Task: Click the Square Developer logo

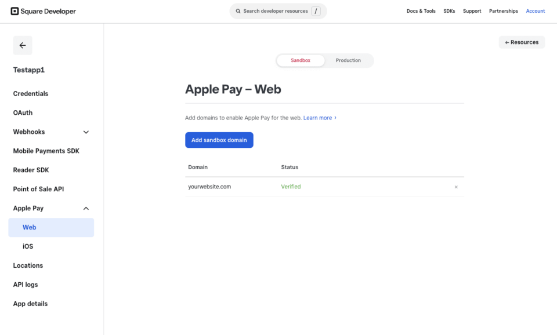Action: pos(43,12)
